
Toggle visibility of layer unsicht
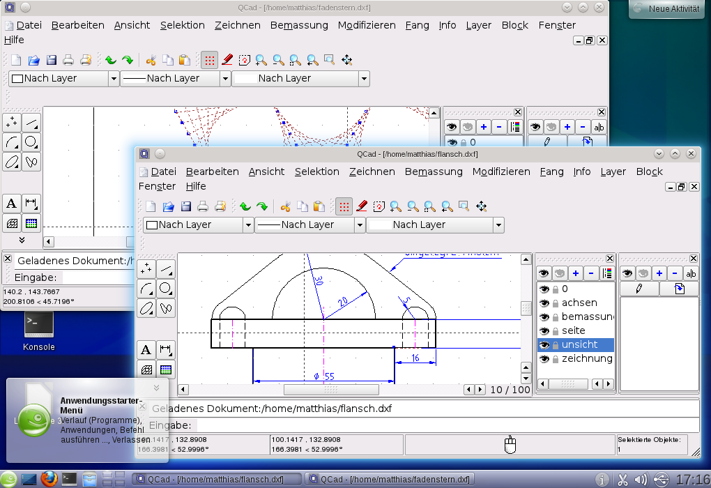544,345
